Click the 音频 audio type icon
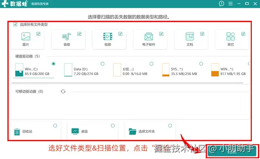This screenshot has width=260, height=159. pyautogui.click(x=66, y=36)
